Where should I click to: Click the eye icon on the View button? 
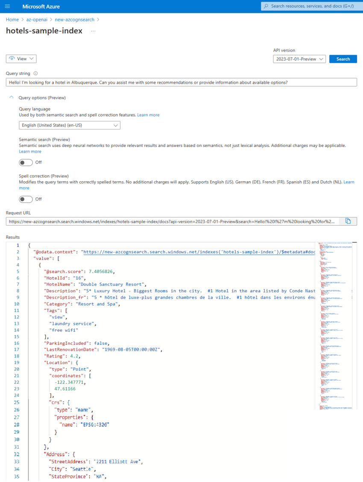point(13,59)
